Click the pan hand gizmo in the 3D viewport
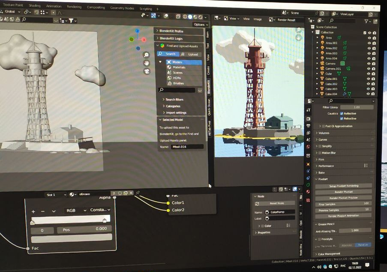Screen dimensions: 387x272 [x=146, y=63]
